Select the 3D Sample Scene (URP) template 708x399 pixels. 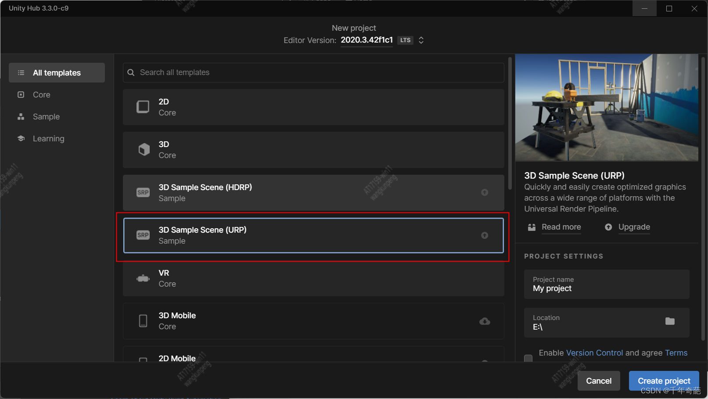313,235
